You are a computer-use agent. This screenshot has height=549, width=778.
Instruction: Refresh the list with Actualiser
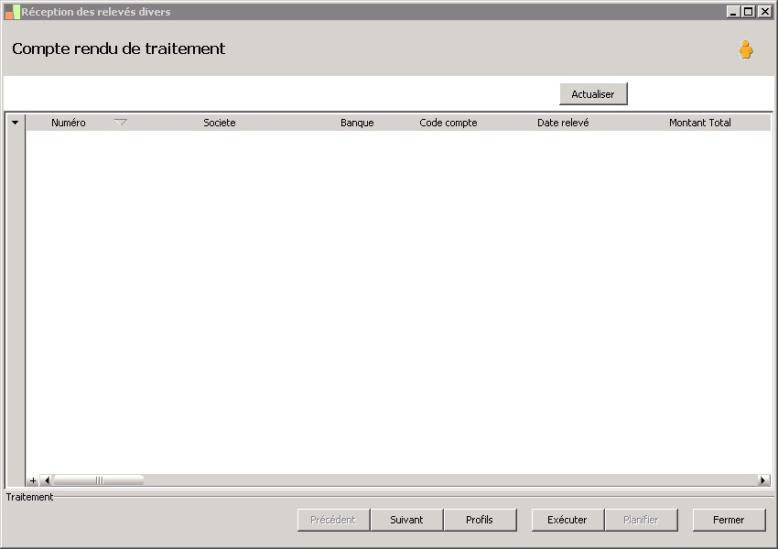593,93
